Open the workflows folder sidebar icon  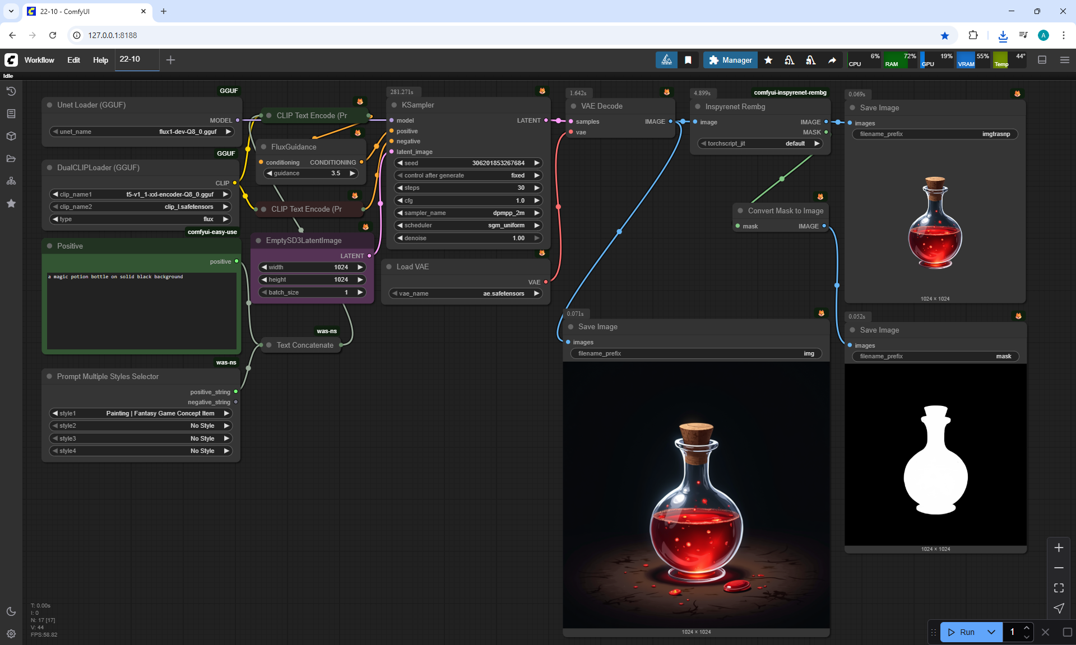(11, 158)
